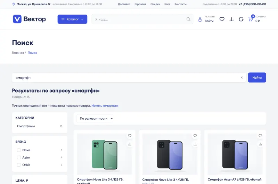The width and height of the screenshot is (278, 184).
Task: Expand Каталог menu via chevron arrow
Action: 82,19
